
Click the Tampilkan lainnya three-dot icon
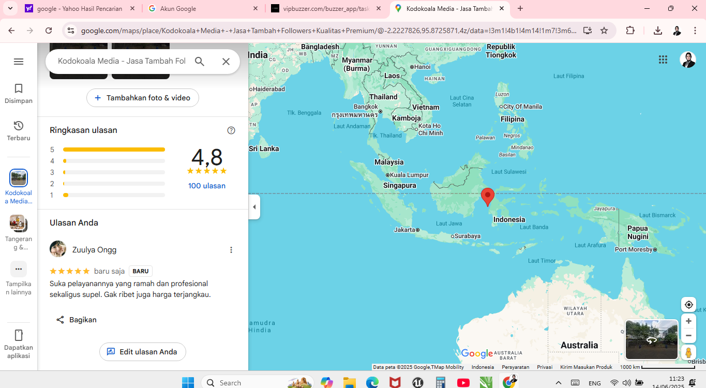19,269
